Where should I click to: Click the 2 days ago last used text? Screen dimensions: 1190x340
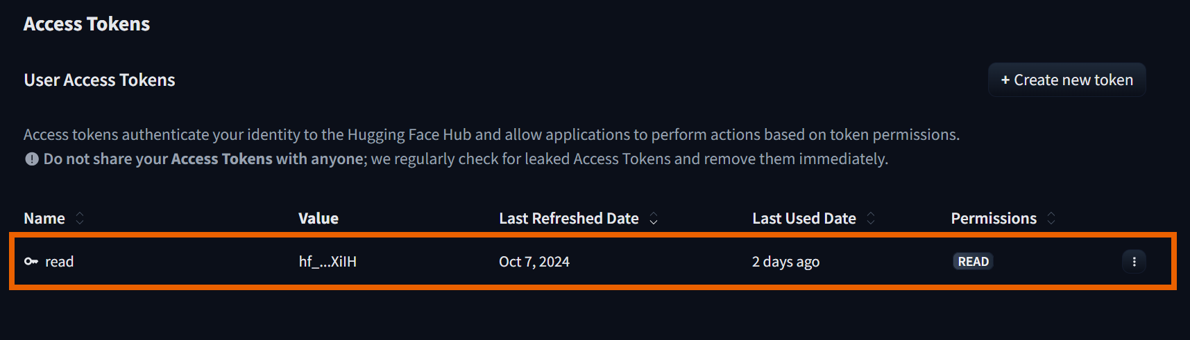[785, 262]
